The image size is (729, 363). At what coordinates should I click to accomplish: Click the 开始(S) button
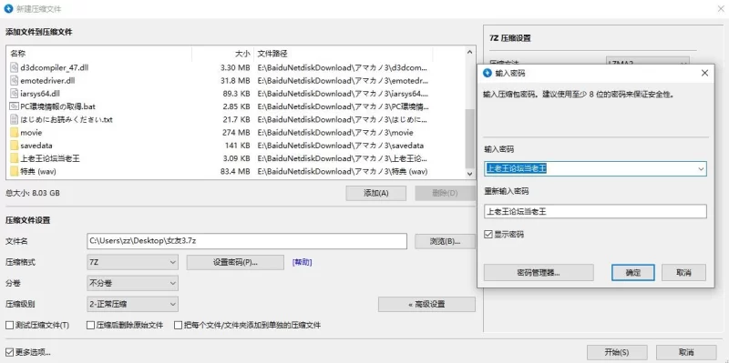617,352
